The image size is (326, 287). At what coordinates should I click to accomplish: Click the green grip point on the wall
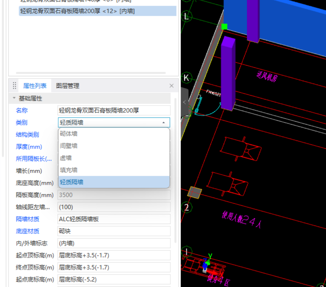[225, 26]
